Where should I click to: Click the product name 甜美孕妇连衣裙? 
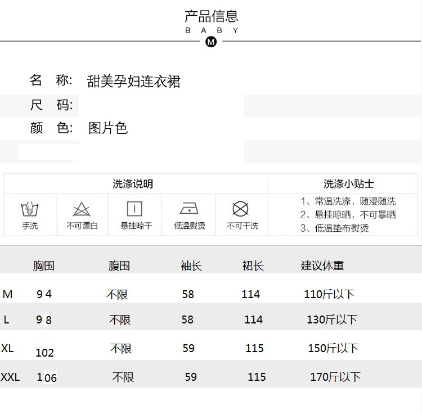133,81
